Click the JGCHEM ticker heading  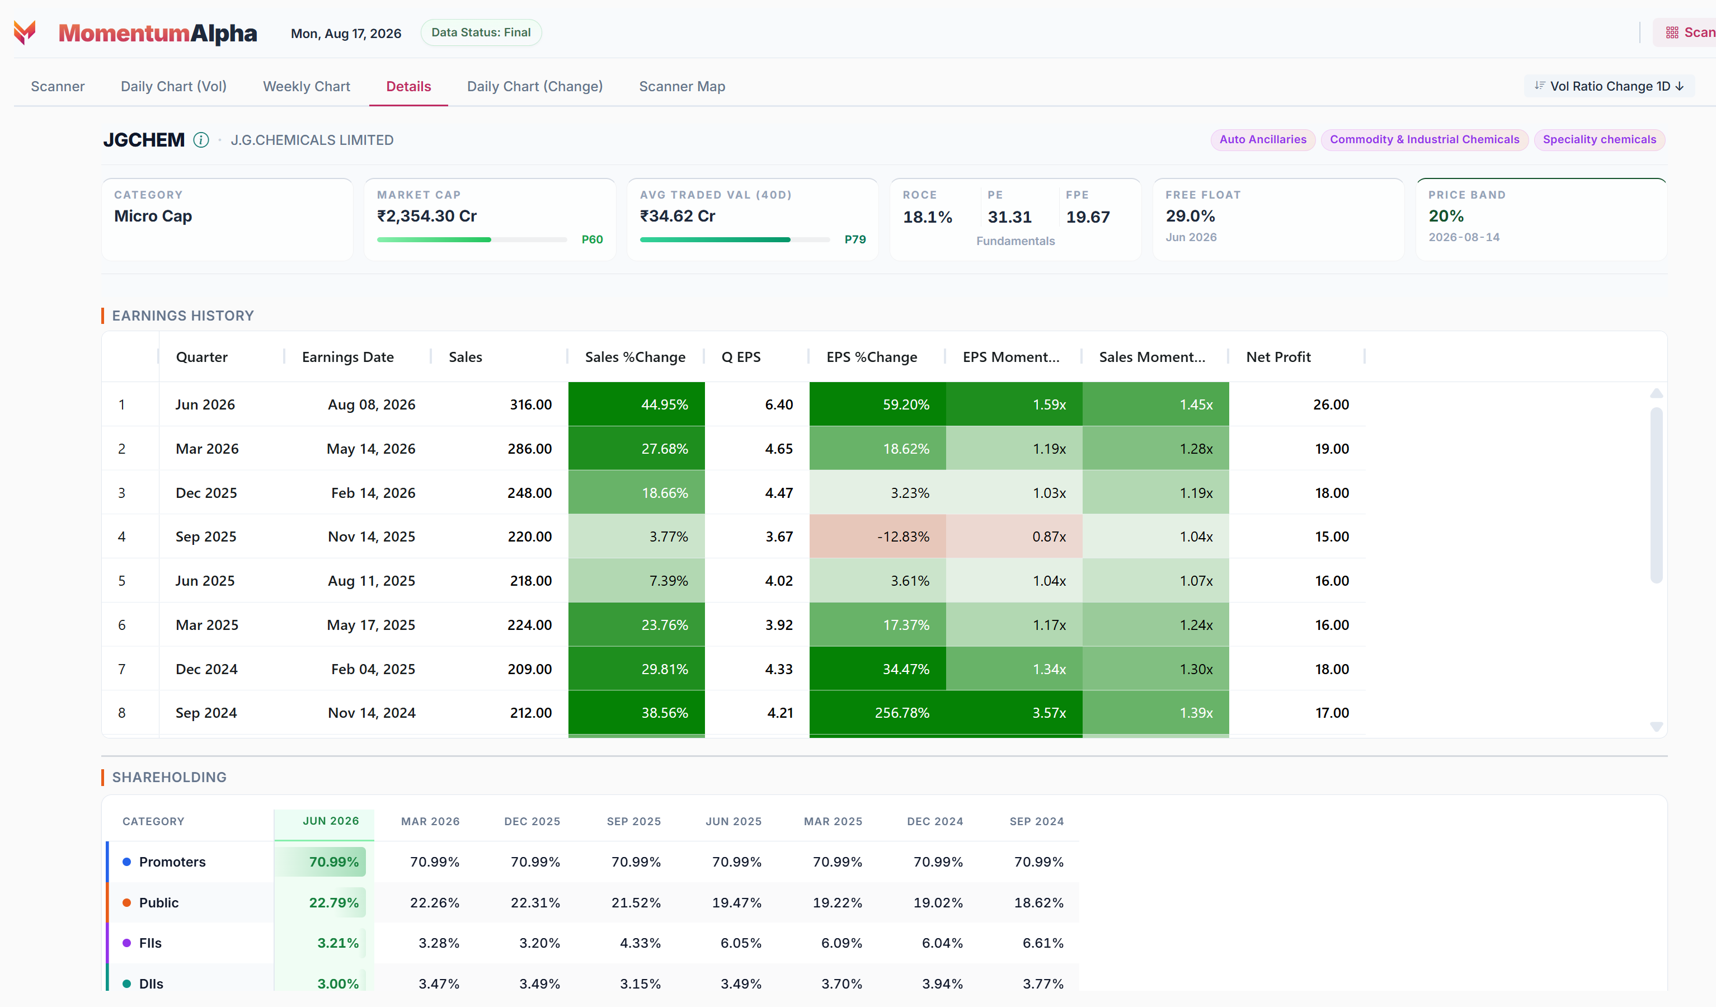(x=144, y=140)
